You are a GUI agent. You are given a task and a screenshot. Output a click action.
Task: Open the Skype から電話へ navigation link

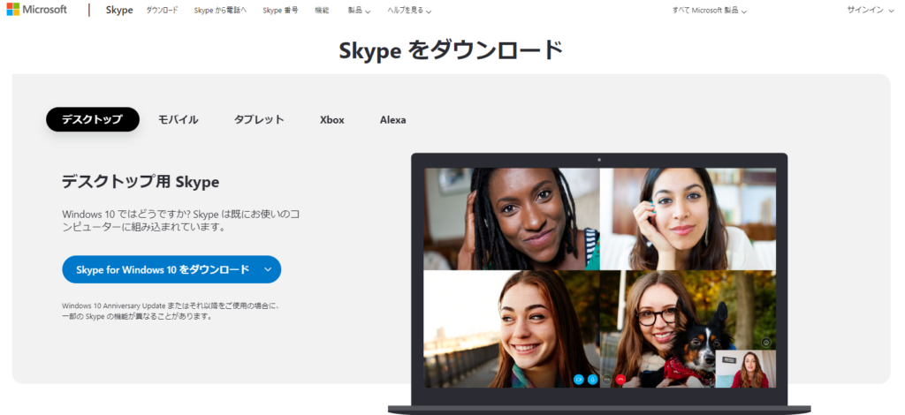tap(220, 10)
